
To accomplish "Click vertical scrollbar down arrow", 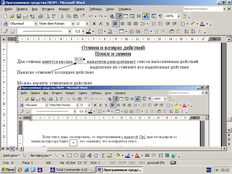I will point(229,130).
